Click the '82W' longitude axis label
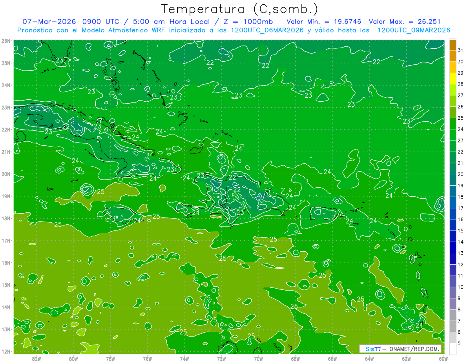This screenshot has height=364, width=471. (x=37, y=358)
